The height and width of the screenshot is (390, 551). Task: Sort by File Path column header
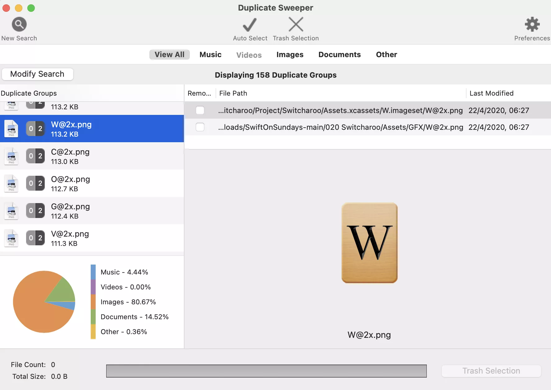click(x=233, y=93)
